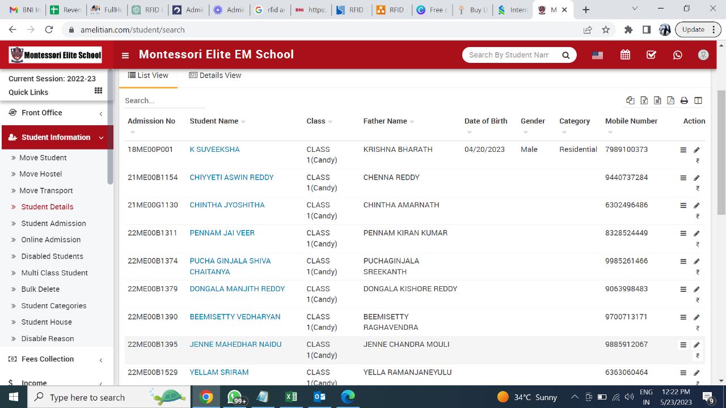The height and width of the screenshot is (408, 726).
Task: Export student list to Excel
Action: pyautogui.click(x=644, y=100)
